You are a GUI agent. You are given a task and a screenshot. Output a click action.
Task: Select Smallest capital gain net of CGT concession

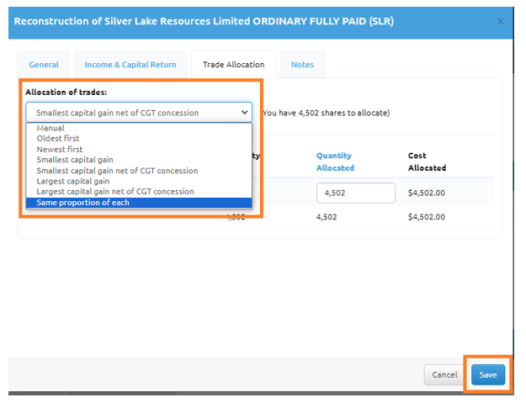(x=116, y=170)
